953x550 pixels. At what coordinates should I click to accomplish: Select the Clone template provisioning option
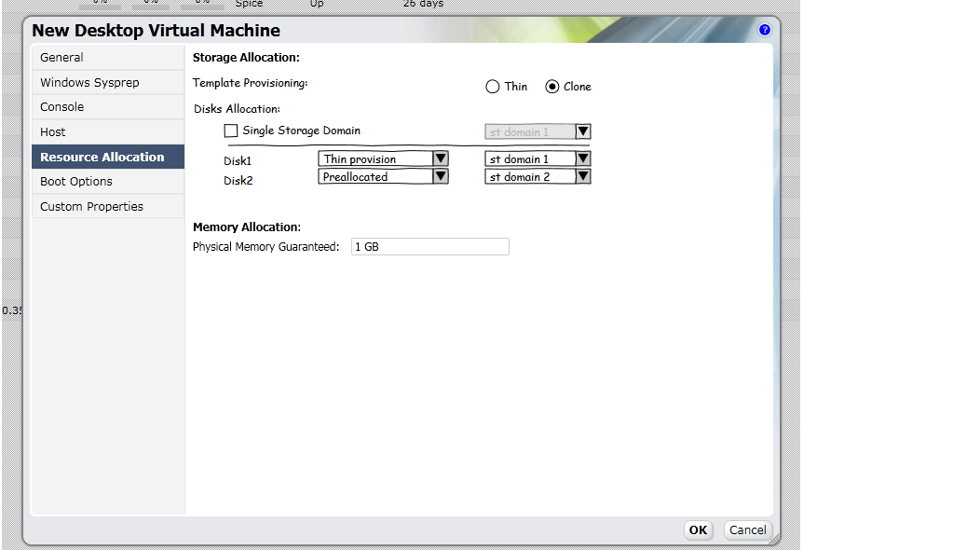[552, 87]
